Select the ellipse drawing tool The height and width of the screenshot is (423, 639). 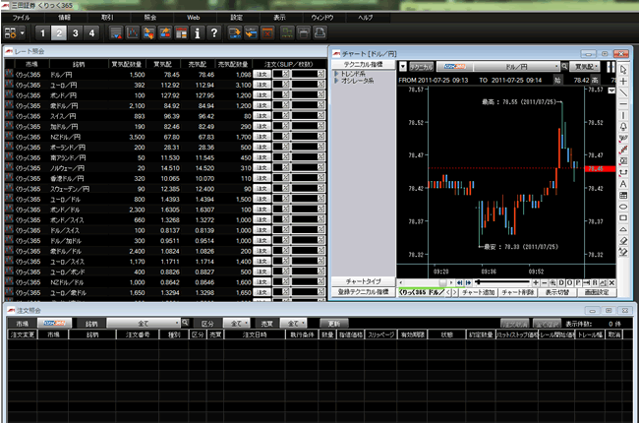point(623,207)
